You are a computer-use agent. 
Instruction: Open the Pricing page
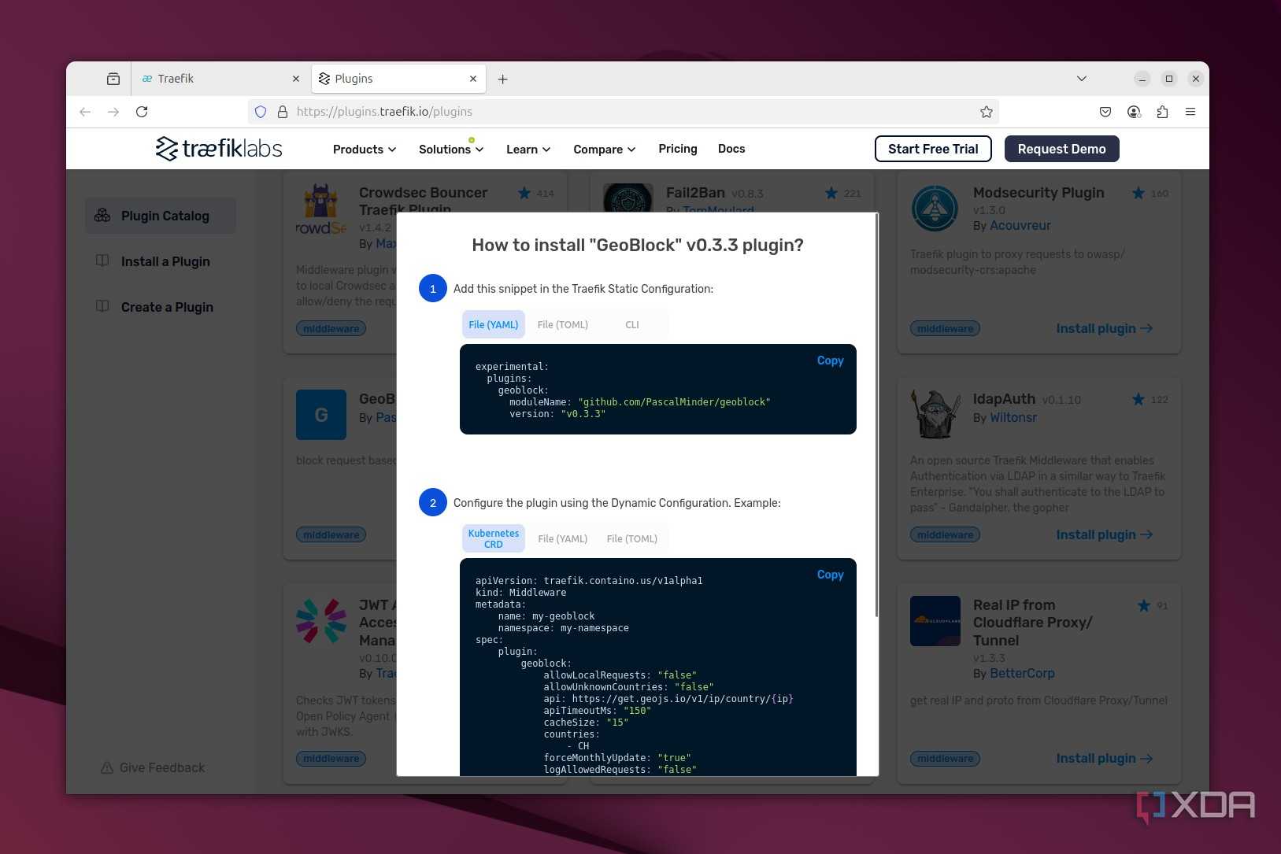pyautogui.click(x=678, y=149)
